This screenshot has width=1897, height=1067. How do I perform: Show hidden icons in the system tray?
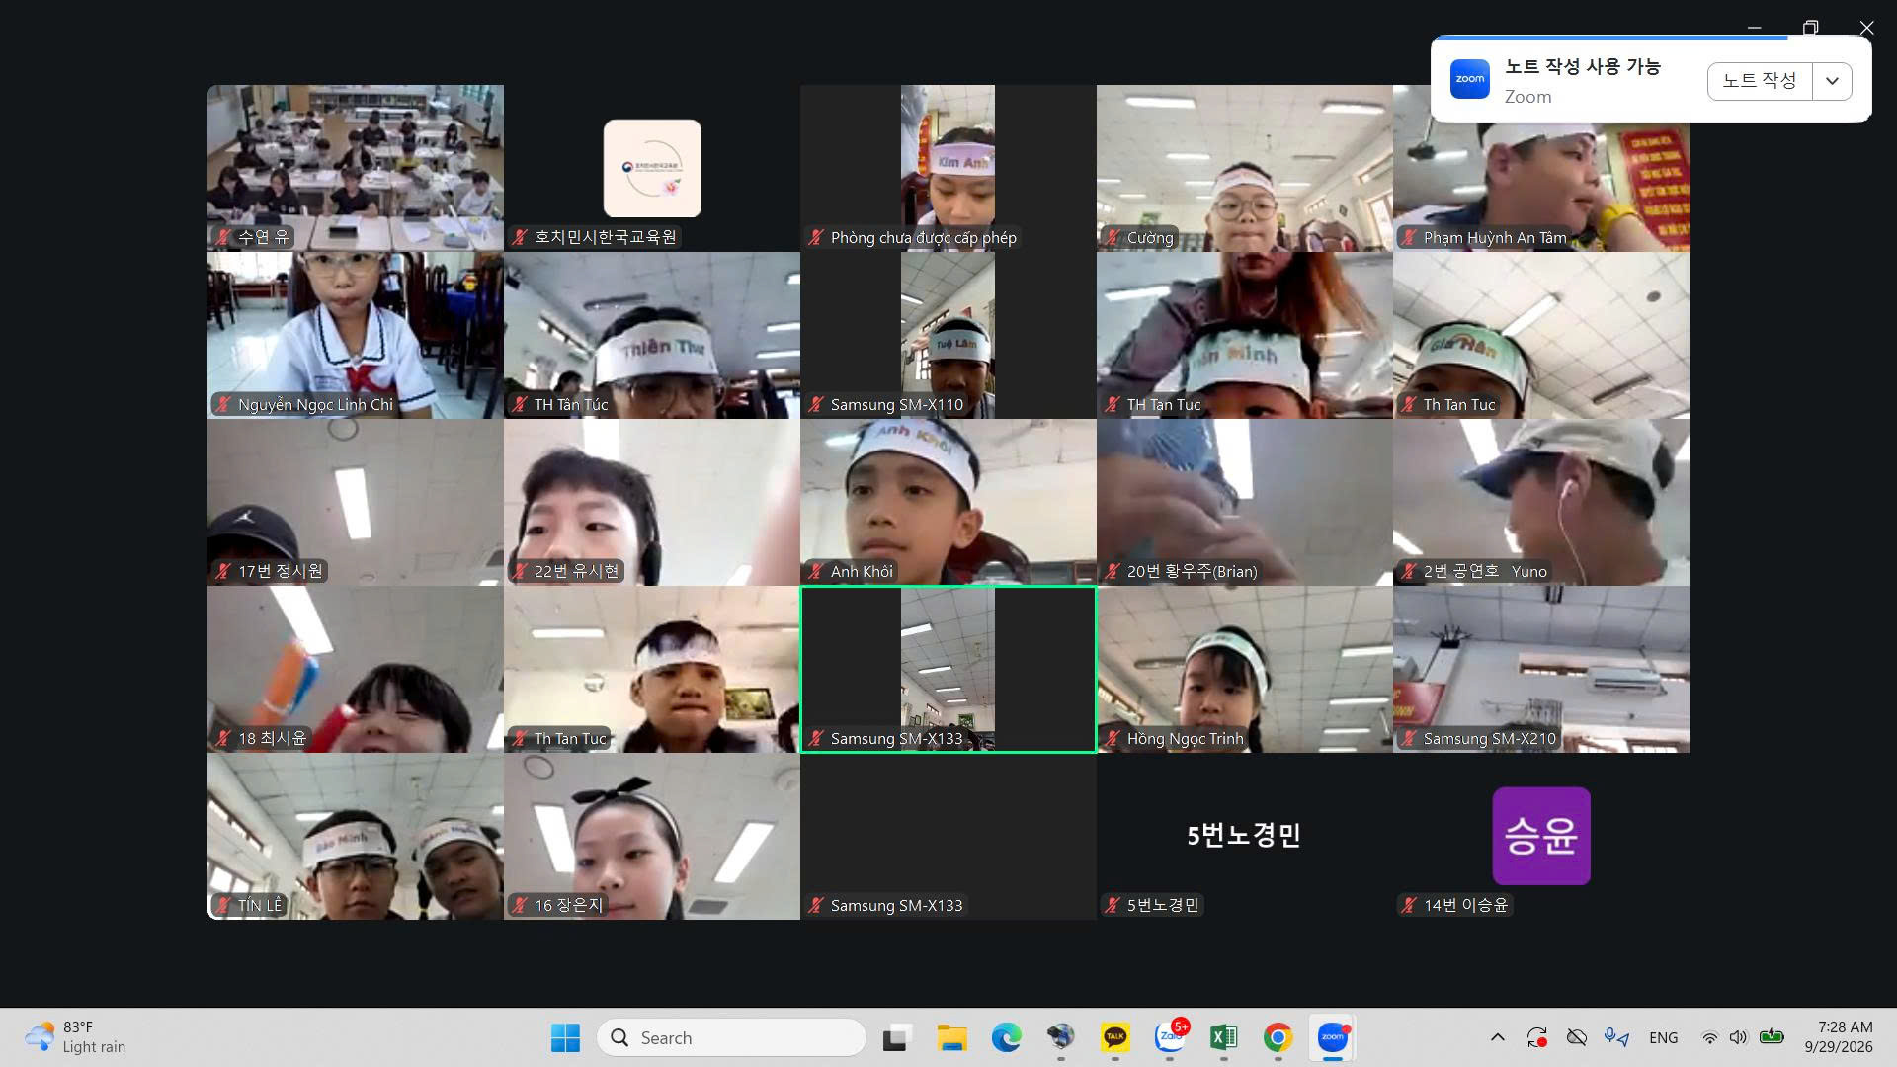[1498, 1037]
